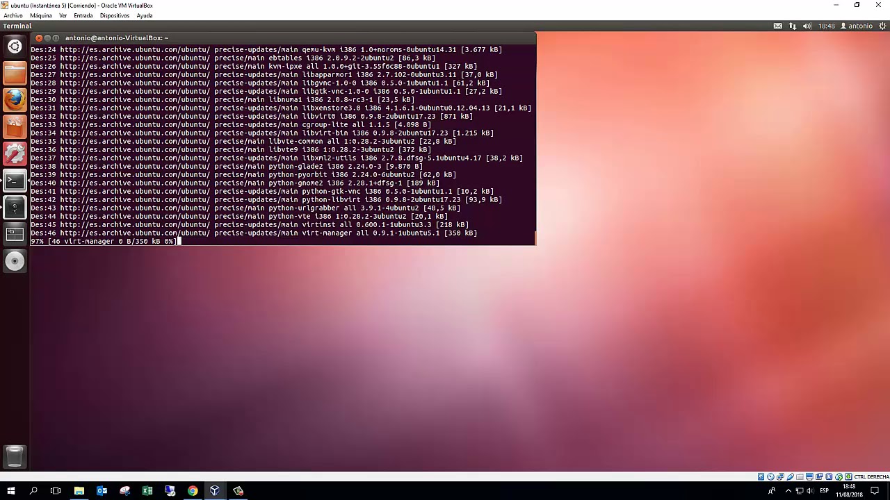Open the Ver menu in VirtualBox
Image resolution: width=890 pixels, height=500 pixels.
tap(63, 15)
